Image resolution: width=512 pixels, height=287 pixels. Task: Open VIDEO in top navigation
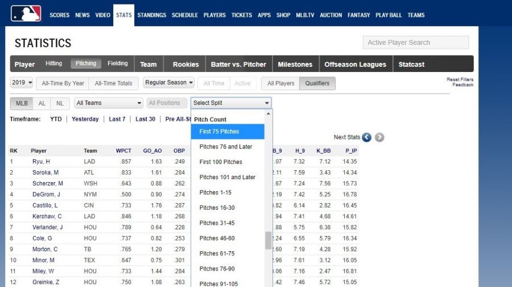point(102,15)
